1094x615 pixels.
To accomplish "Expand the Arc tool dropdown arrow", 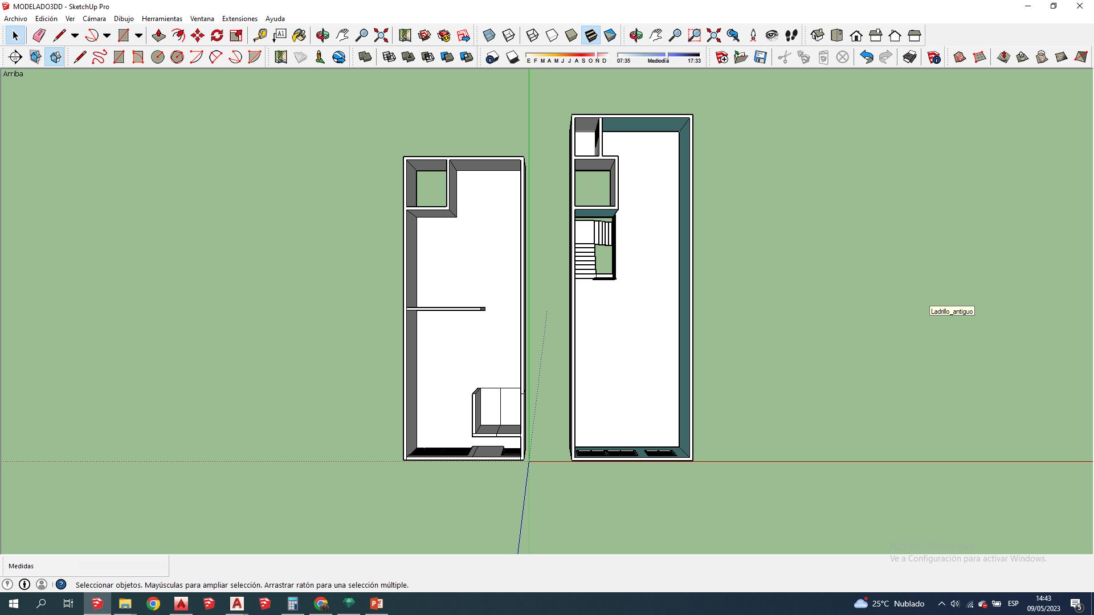I will point(107,36).
